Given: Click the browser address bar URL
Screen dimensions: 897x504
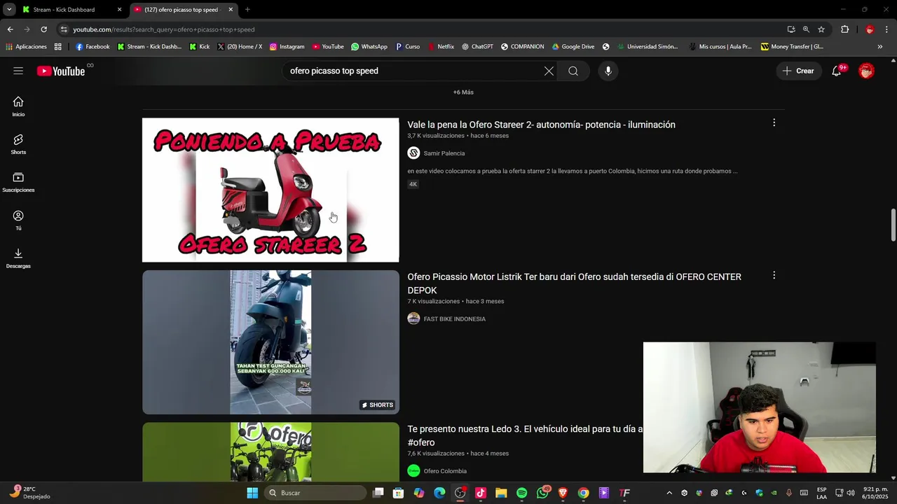Looking at the screenshot, I should (164, 29).
